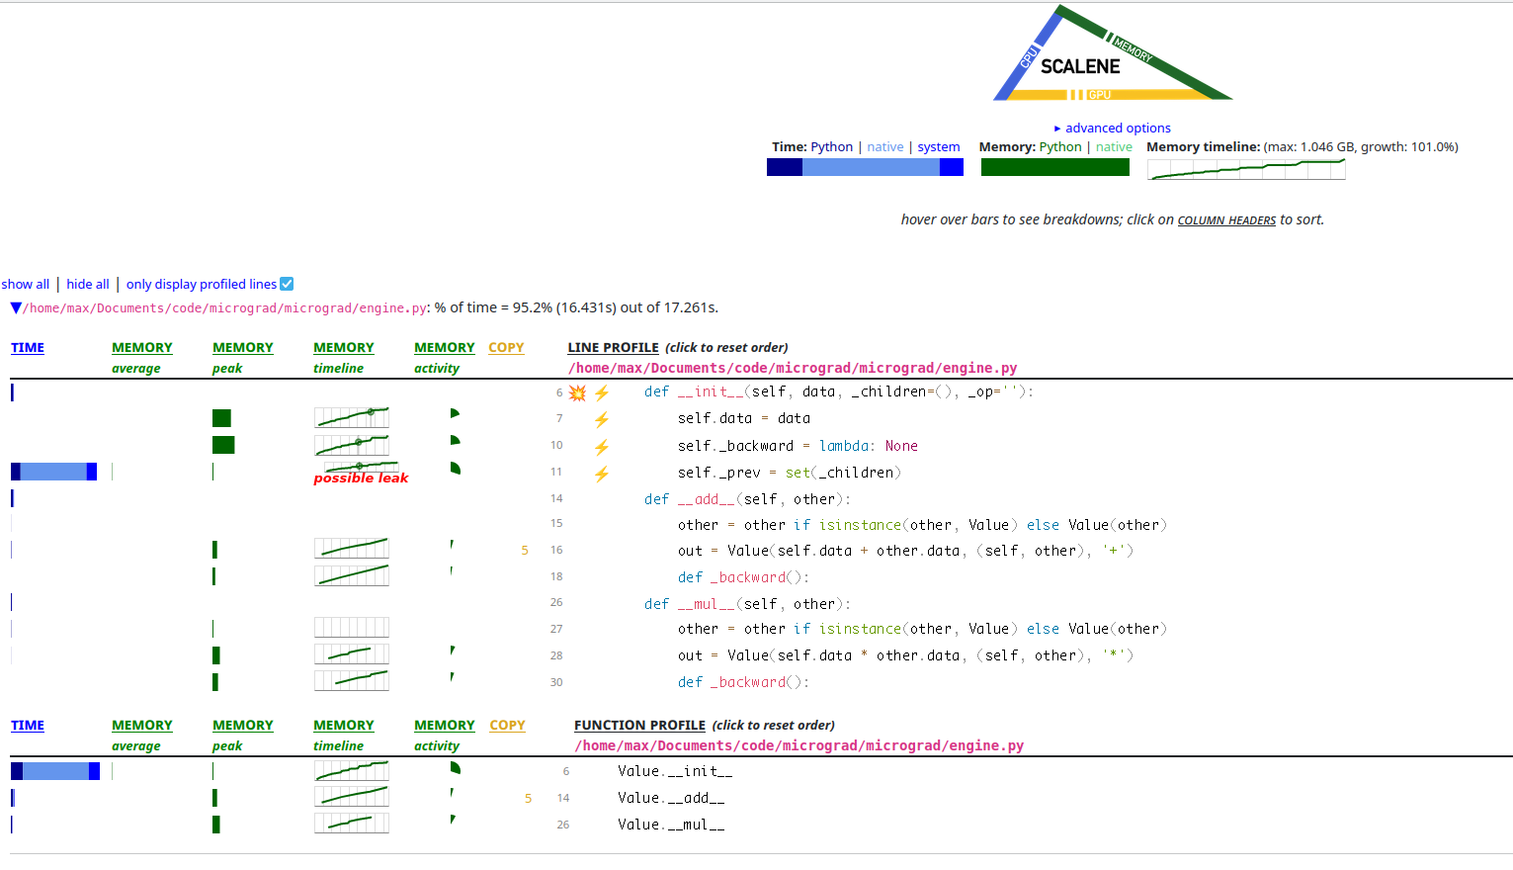
Task: Click memory activity pie for line 11
Action: click(x=455, y=468)
